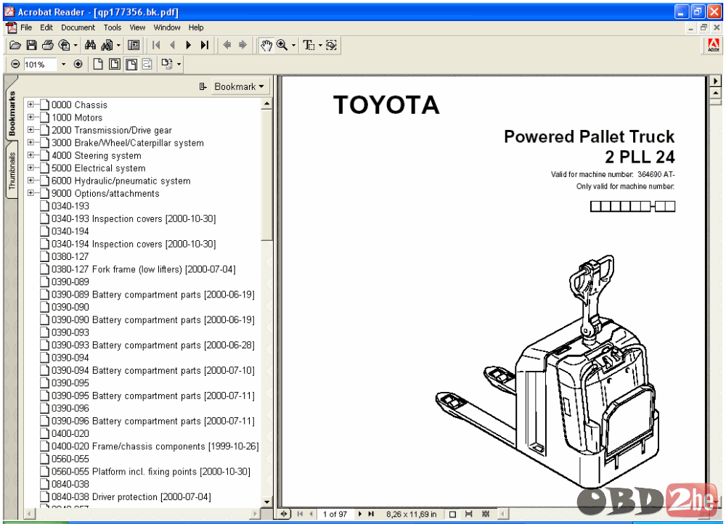Open bookmark 0340-193 Inspection covers [2000-10-30]
726x524 pixels.
coord(134,218)
